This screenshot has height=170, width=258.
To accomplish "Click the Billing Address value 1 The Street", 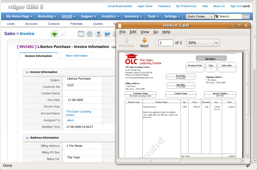I will (74, 146).
